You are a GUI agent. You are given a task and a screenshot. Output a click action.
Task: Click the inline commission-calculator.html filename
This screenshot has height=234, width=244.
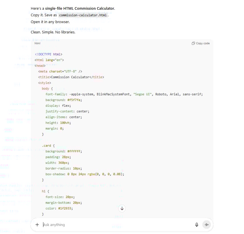coord(83,15)
